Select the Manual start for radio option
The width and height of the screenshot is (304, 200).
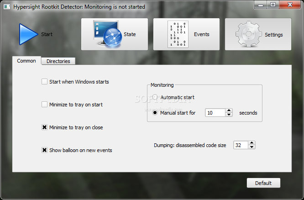point(155,113)
